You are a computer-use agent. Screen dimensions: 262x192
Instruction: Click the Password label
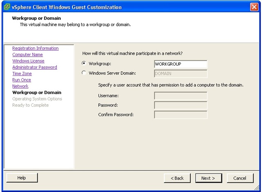[x=108, y=105]
